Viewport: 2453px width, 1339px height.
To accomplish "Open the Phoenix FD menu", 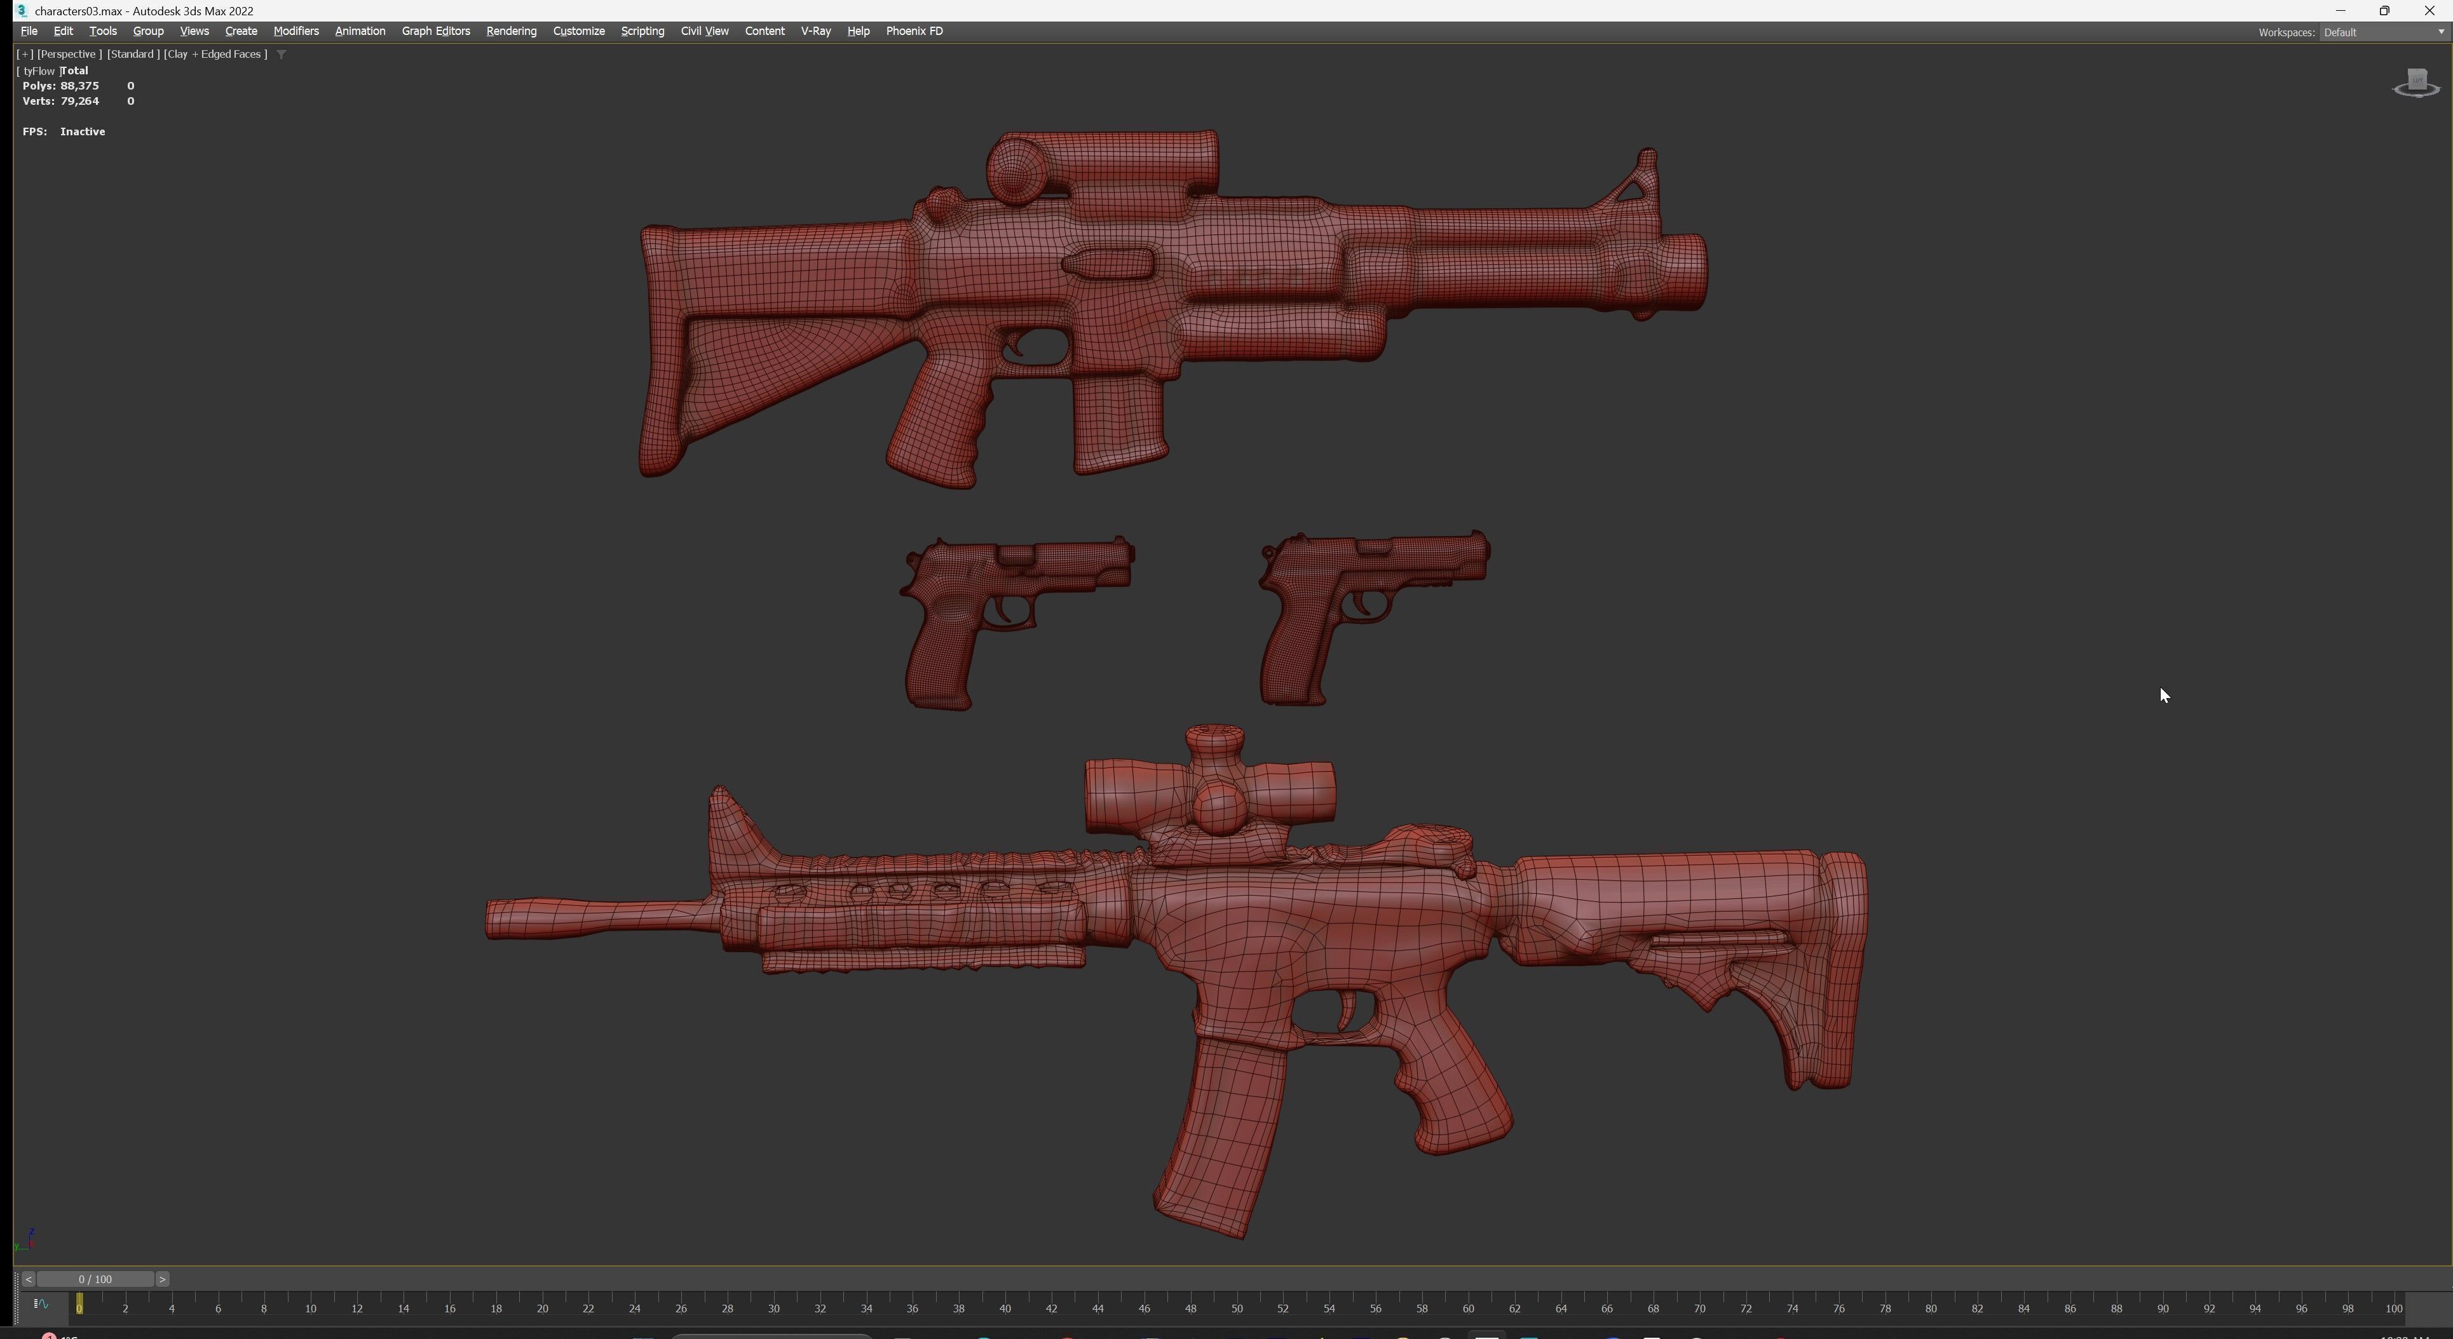I will click(x=913, y=31).
